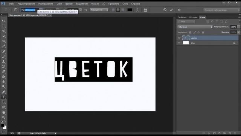Viewport: 241px width, 136px height.
Task: Create a new layer
Action: 230,133
